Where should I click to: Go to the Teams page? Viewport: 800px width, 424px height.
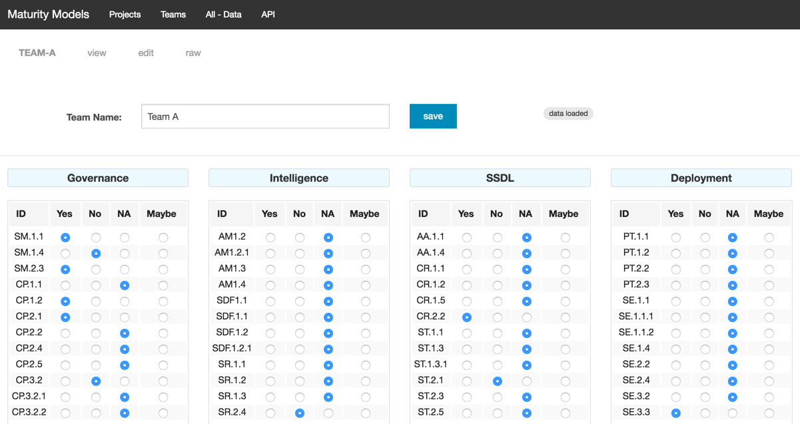[x=173, y=15]
